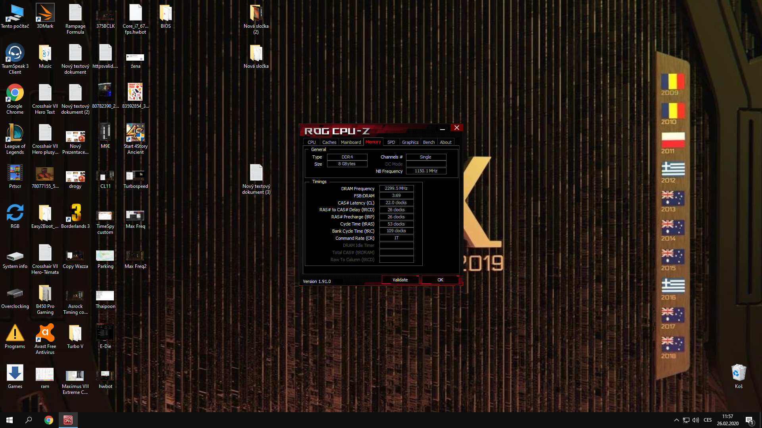Screen dimensions: 762x428
Task: Open the notification center icon
Action: (750, 420)
